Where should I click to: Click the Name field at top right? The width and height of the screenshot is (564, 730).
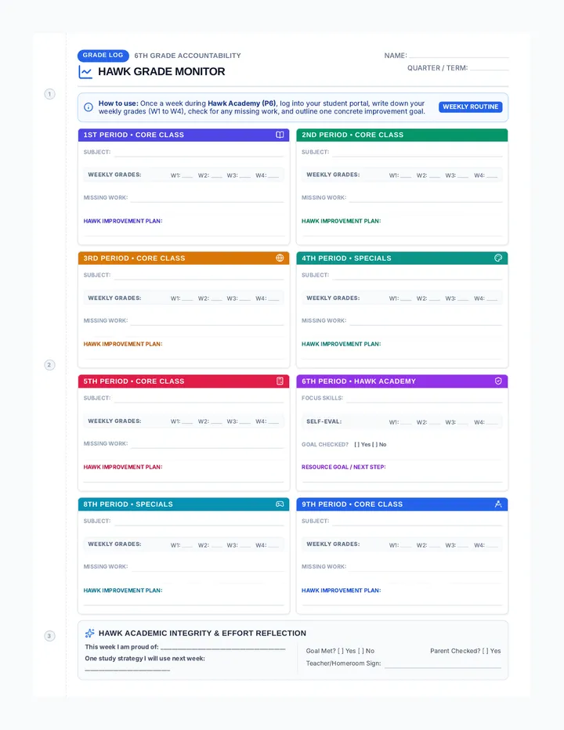coord(458,56)
